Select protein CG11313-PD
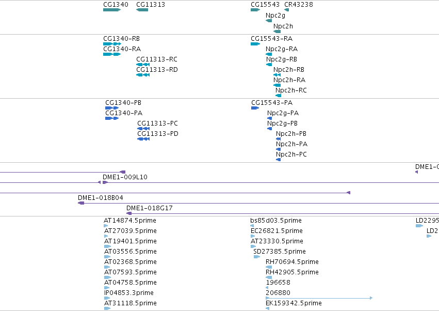The width and height of the screenshot is (439, 311). tap(143, 139)
